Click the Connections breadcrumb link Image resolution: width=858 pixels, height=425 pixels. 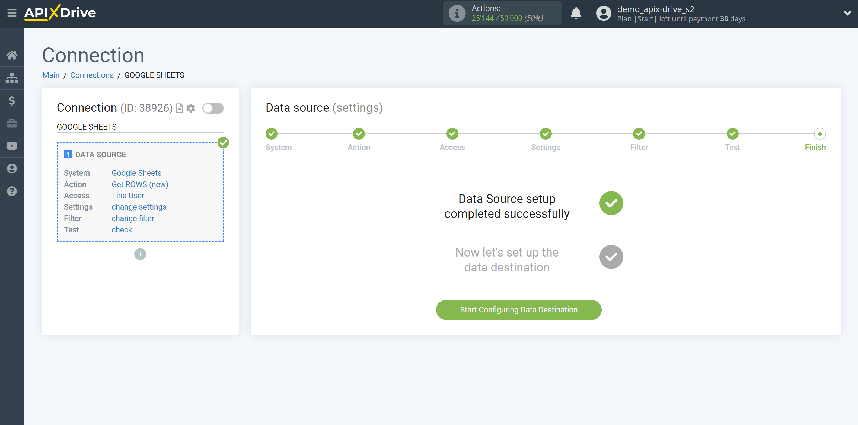click(x=91, y=75)
